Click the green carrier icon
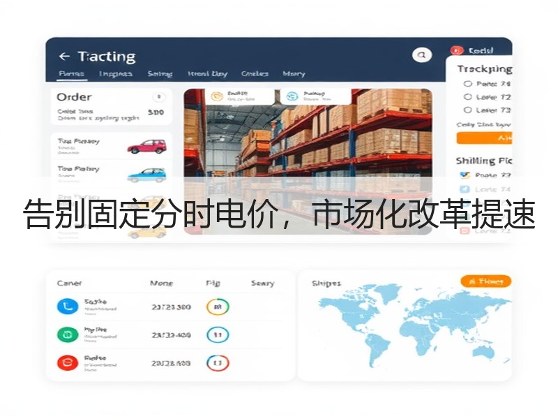This screenshot has width=558, height=419. pos(68,335)
